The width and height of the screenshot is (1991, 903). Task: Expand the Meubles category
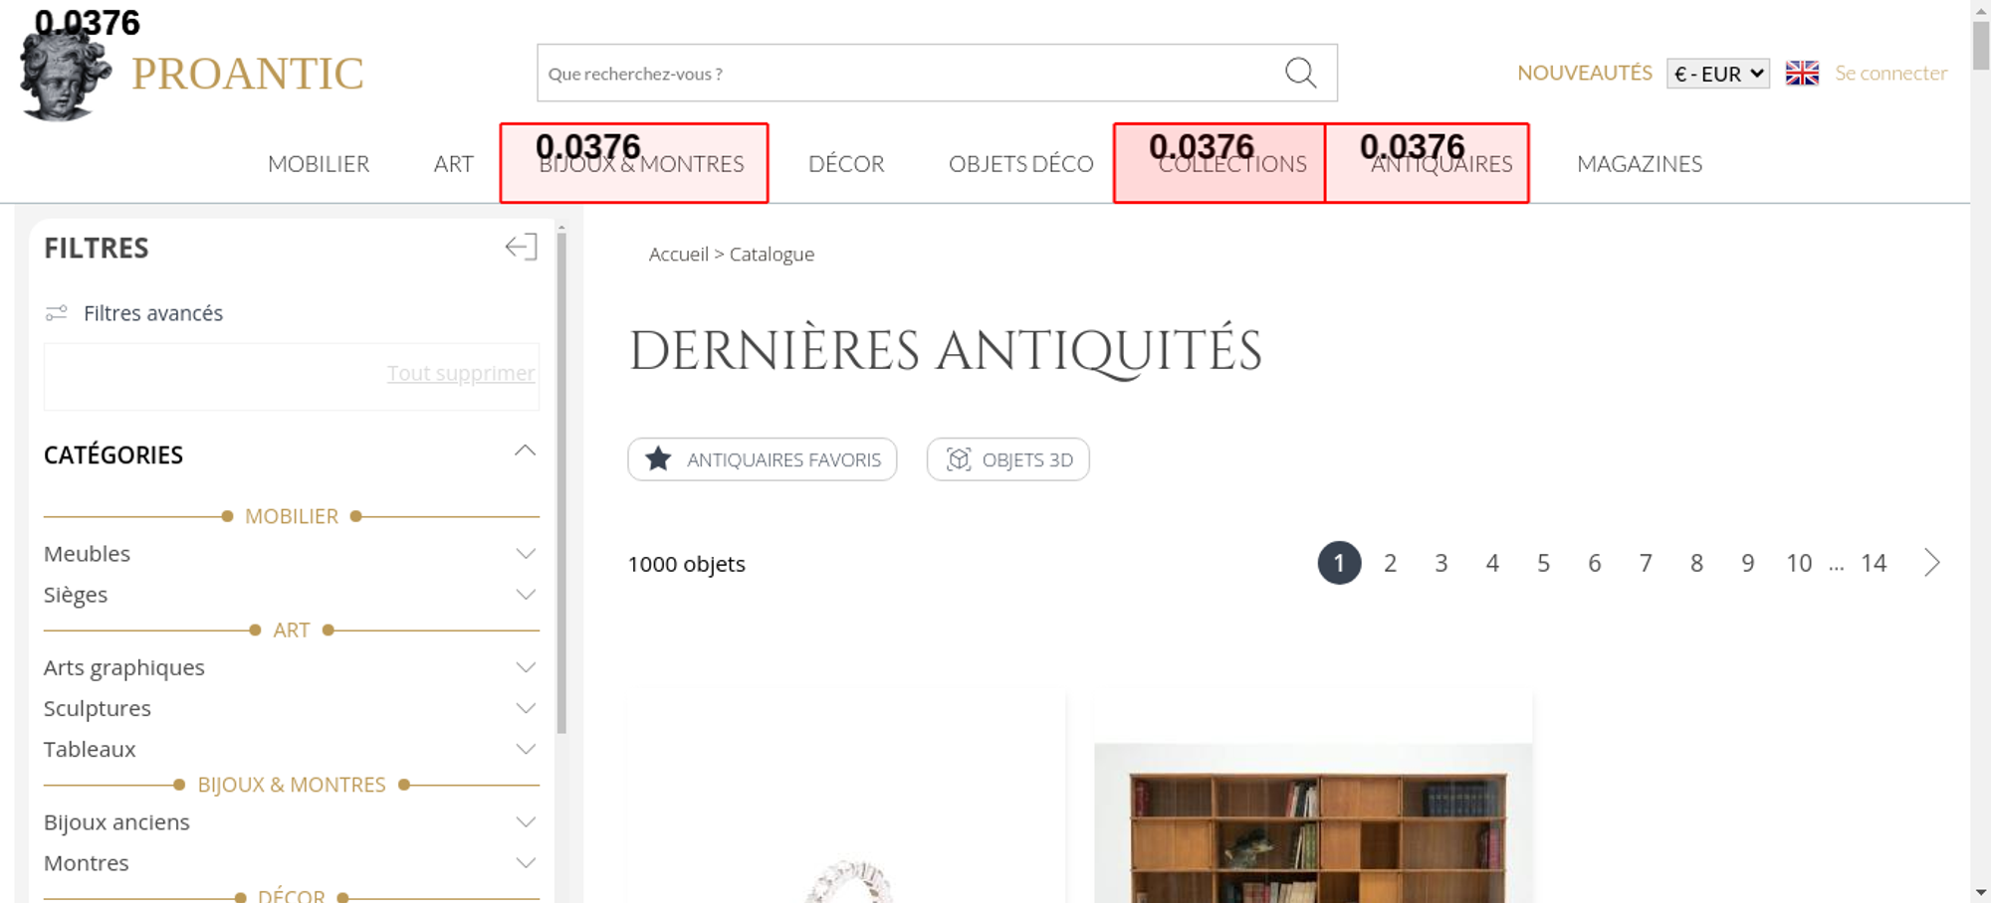(526, 554)
